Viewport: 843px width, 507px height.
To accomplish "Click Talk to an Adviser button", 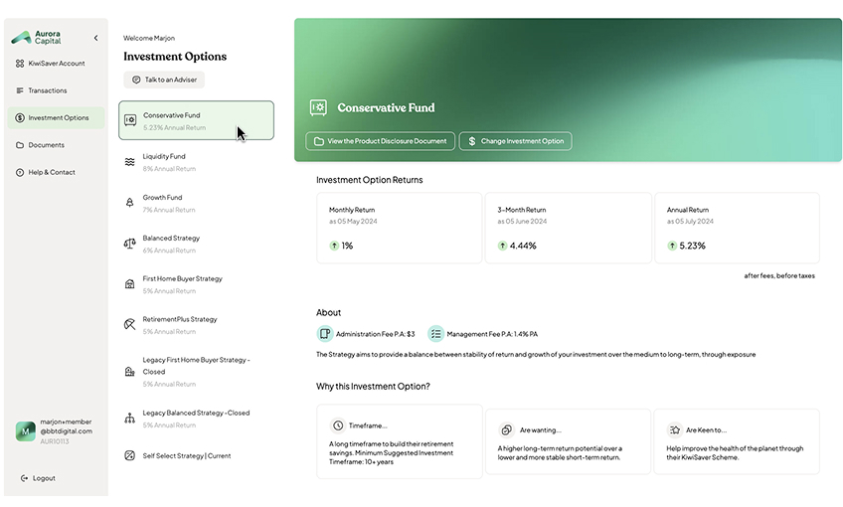I will [164, 80].
